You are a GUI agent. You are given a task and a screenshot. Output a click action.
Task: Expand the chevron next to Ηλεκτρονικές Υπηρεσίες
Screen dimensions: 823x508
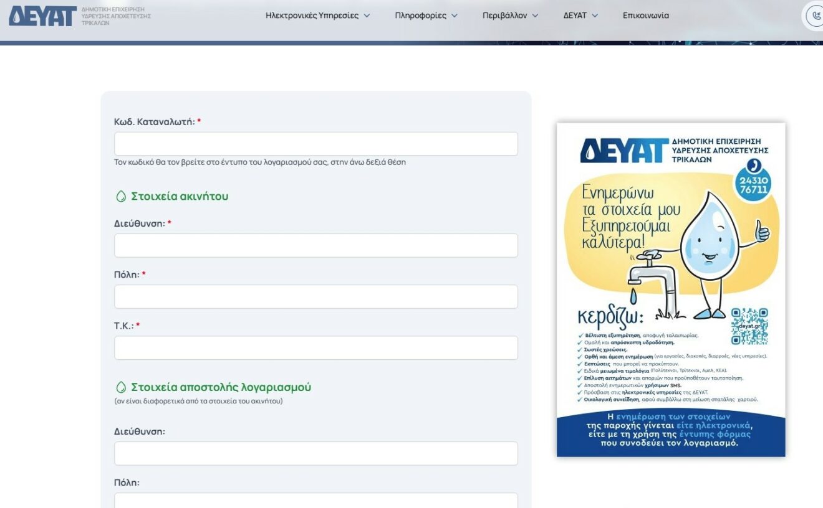[x=367, y=16]
